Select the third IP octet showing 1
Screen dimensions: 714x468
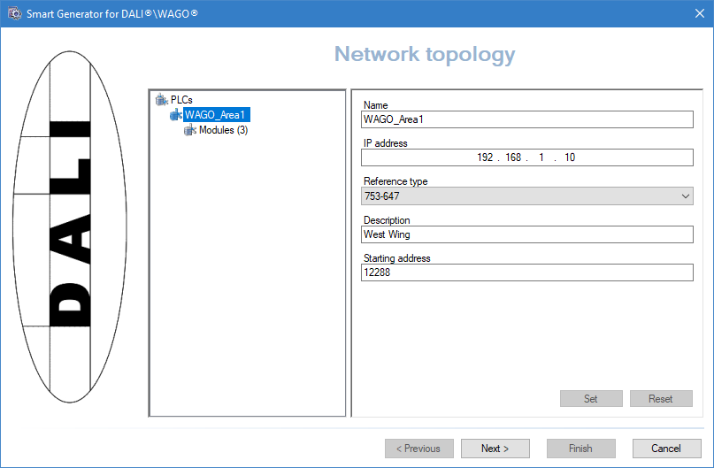(x=541, y=157)
